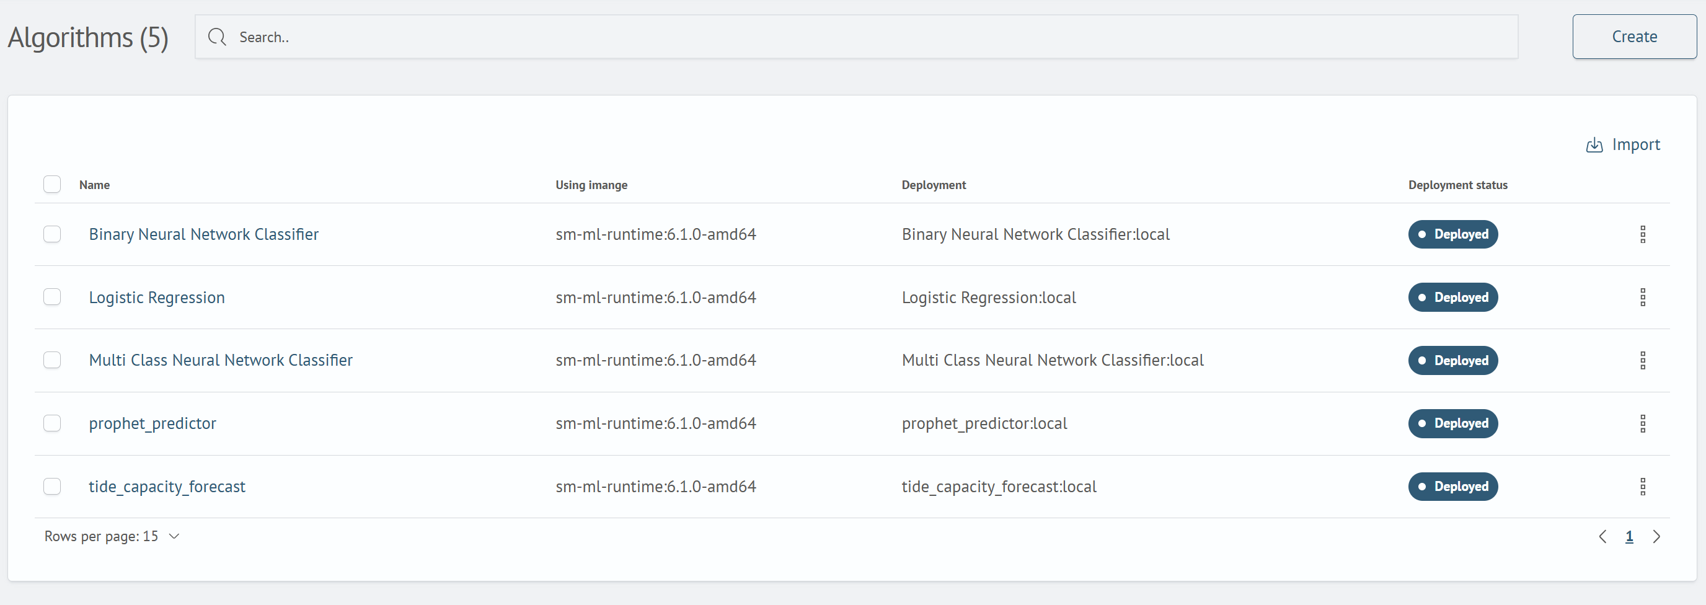
Task: Click the Name column header
Action: 95,185
